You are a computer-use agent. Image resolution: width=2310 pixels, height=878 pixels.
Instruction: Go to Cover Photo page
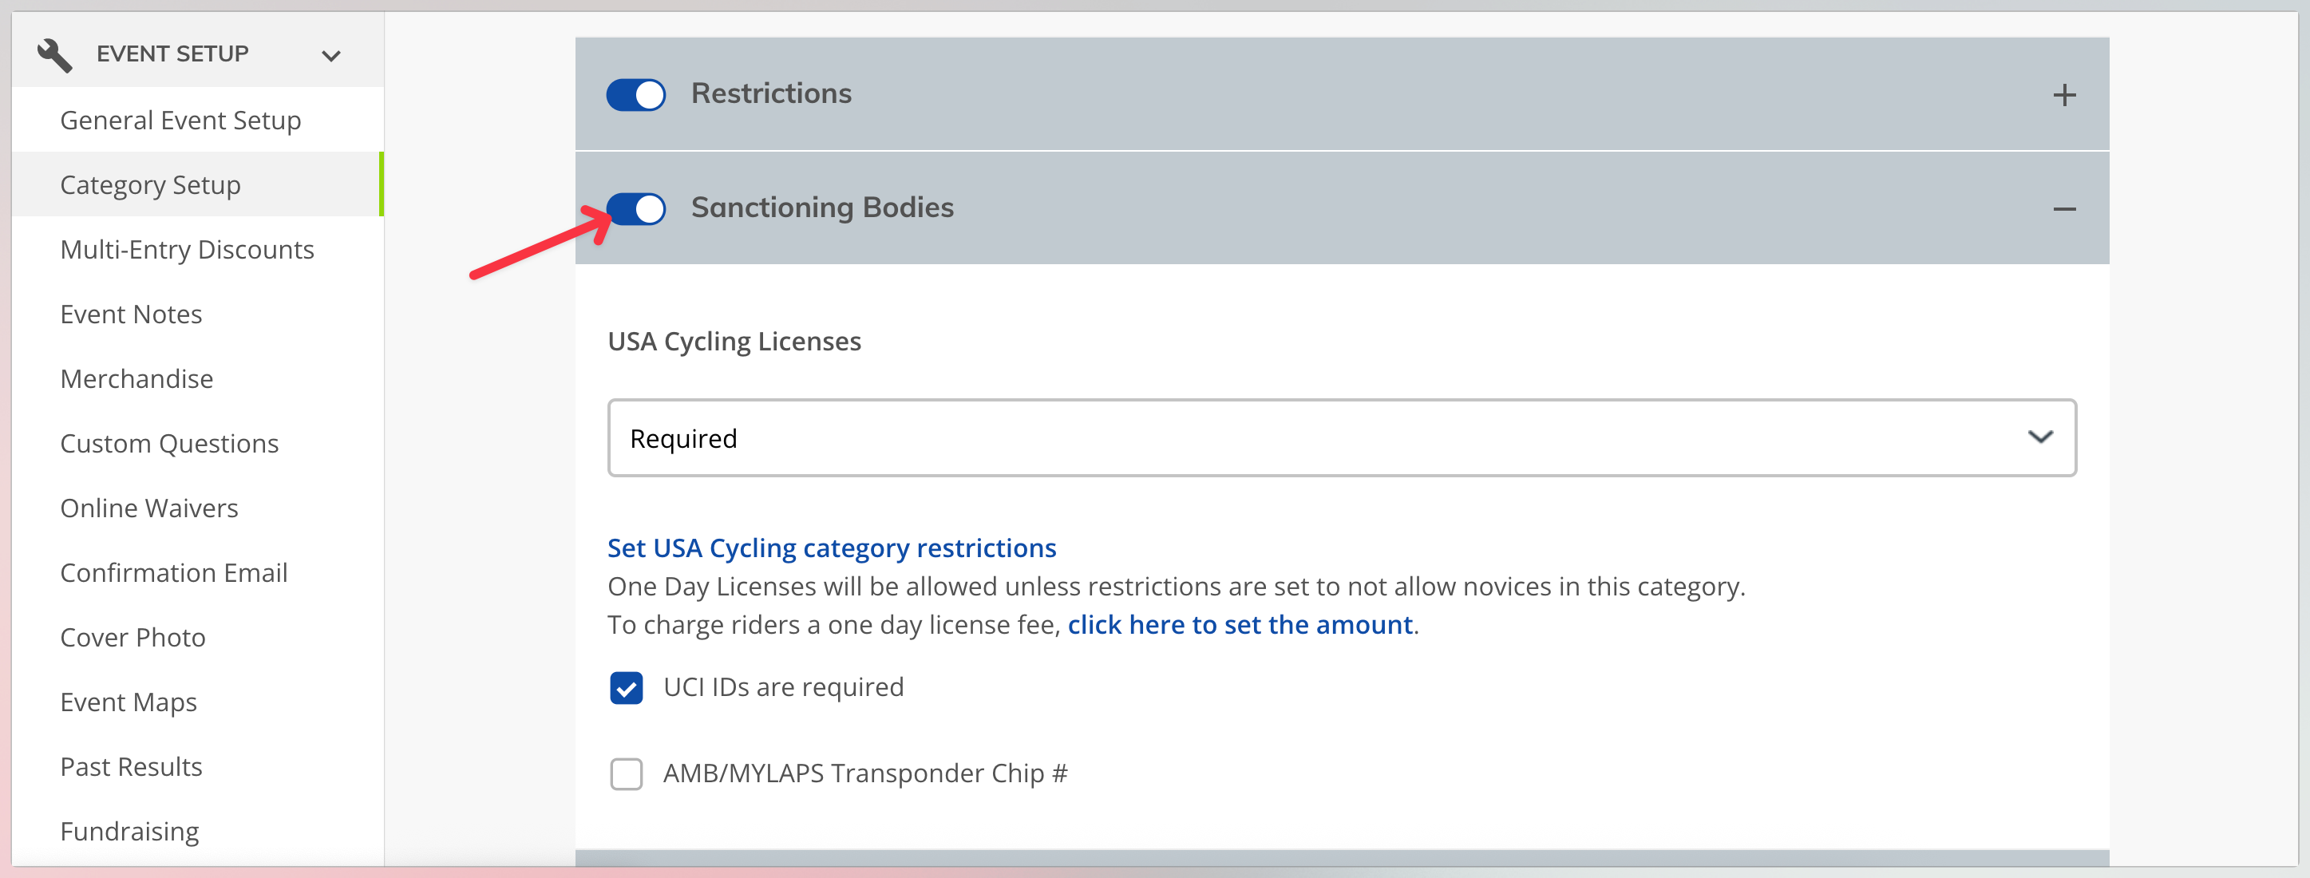[x=133, y=637]
